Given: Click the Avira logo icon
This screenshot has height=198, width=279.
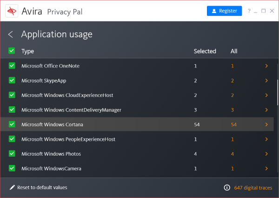Looking at the screenshot, I should [12, 11].
